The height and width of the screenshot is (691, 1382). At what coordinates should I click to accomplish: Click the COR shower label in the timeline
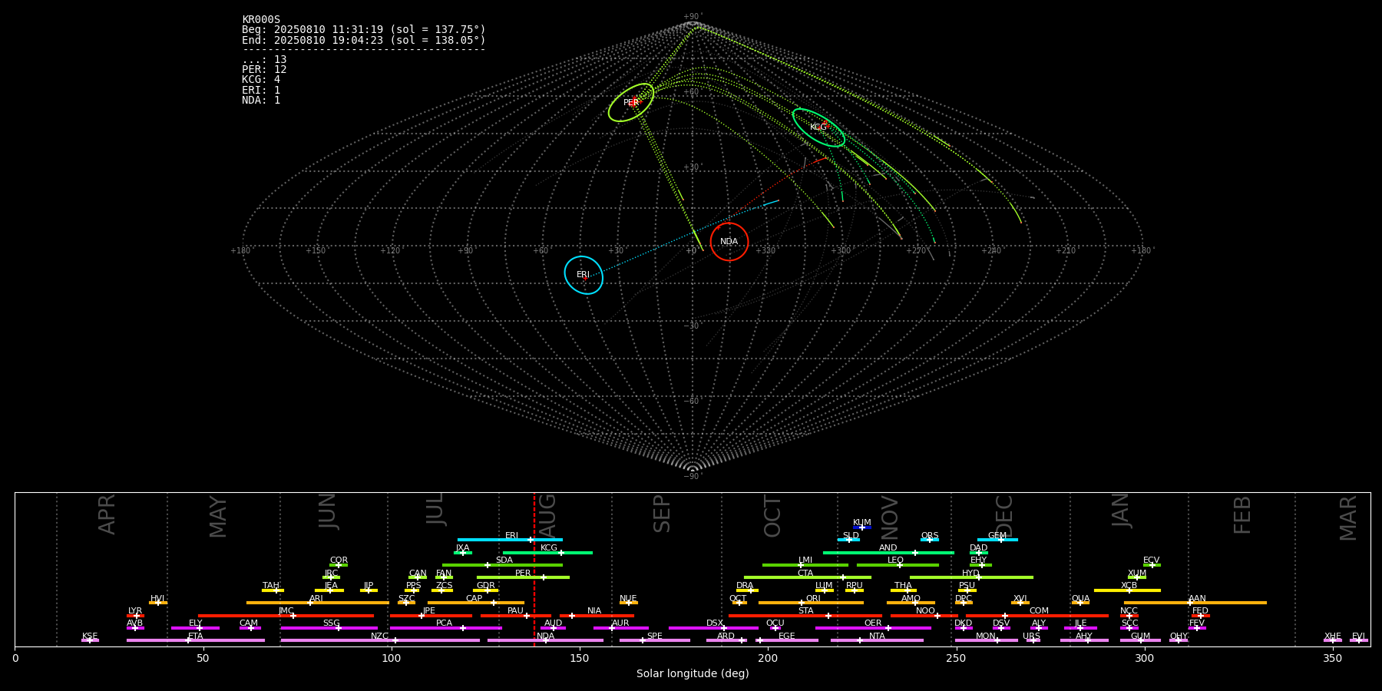click(x=339, y=560)
